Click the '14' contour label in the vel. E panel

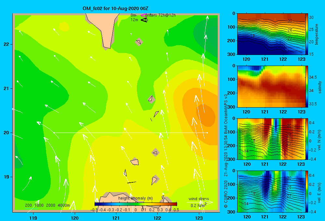click(x=246, y=204)
